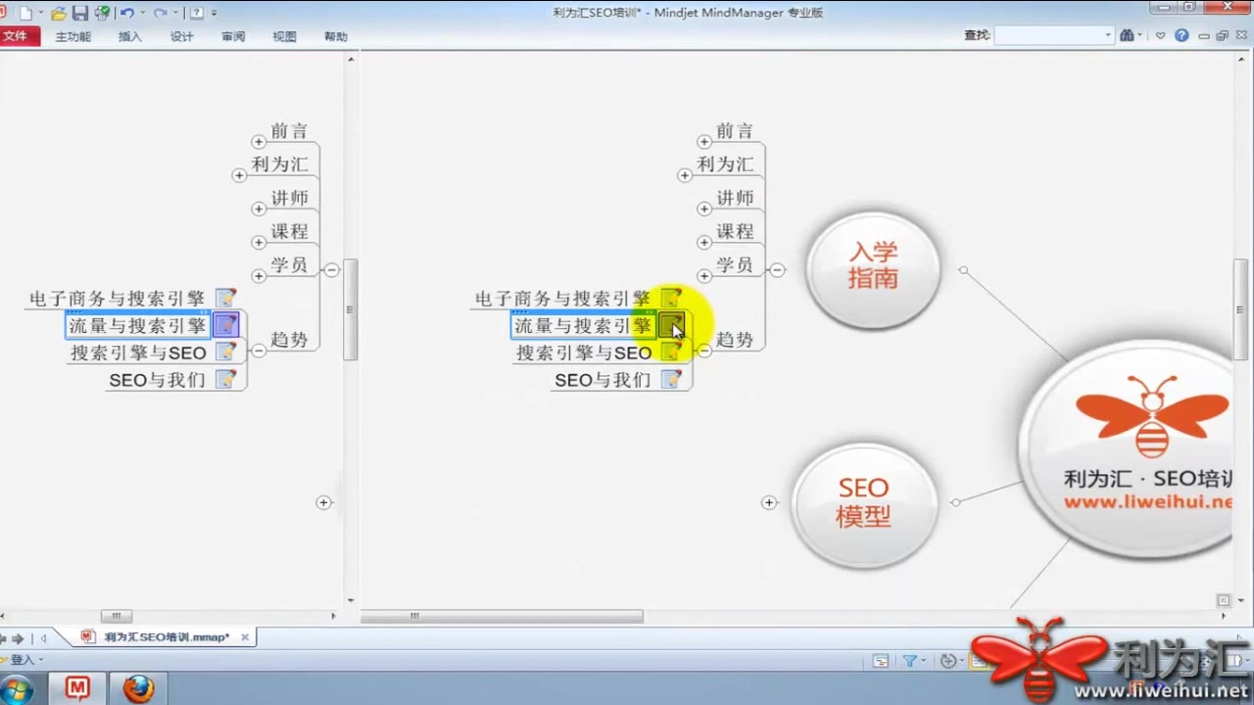Viewport: 1254px width, 705px height.
Task: Click the blue help circle icon
Action: [1182, 35]
